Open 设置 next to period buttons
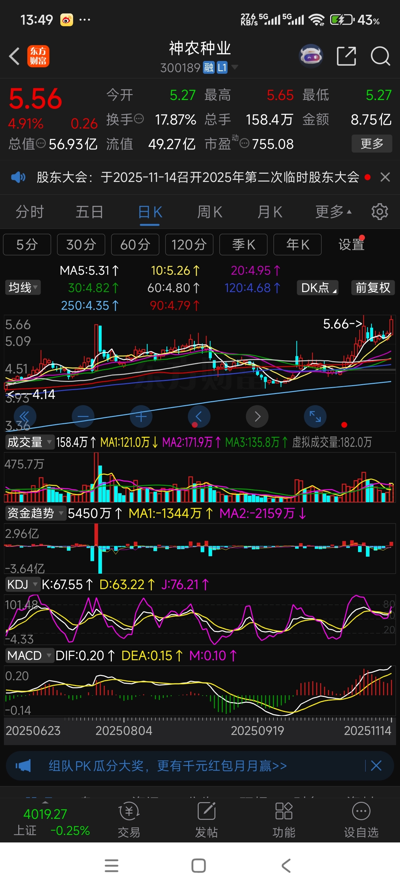 (351, 245)
